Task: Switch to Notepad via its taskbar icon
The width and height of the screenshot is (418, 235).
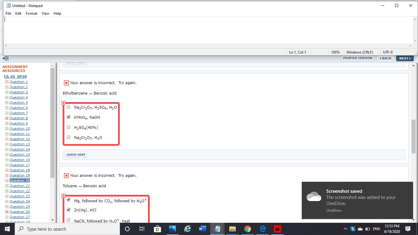Action: (x=217, y=229)
